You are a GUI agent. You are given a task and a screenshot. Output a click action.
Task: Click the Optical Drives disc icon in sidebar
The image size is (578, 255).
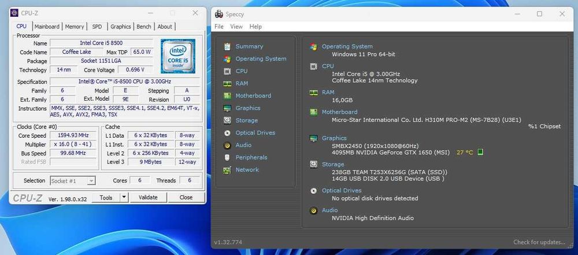[227, 133]
